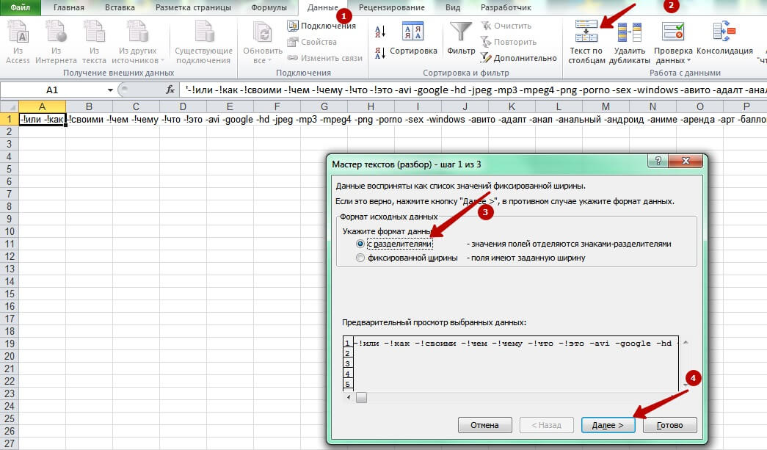Screen dimensions: 767x450
Task: Select the 'фиксированной ширины' radio button
Action: [x=360, y=258]
